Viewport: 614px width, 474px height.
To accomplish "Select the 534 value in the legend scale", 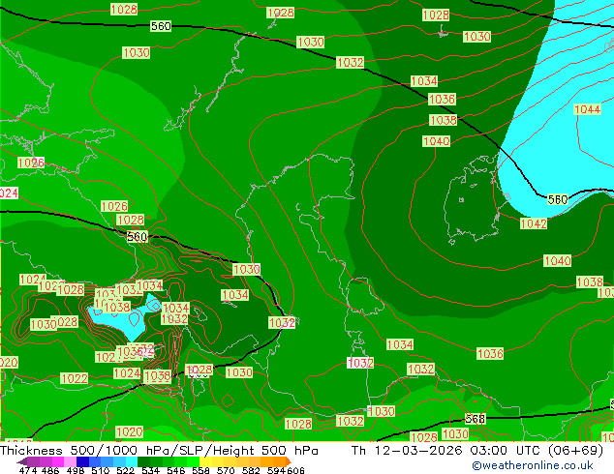I will (x=150, y=470).
